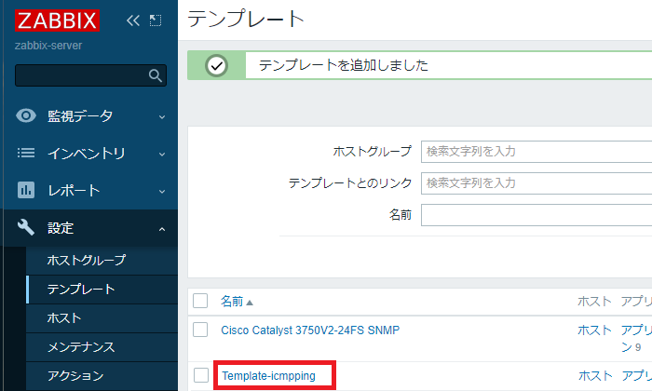The image size is (652, 391).
Task: Click the list icon for インベントリ
Action: [x=27, y=154]
